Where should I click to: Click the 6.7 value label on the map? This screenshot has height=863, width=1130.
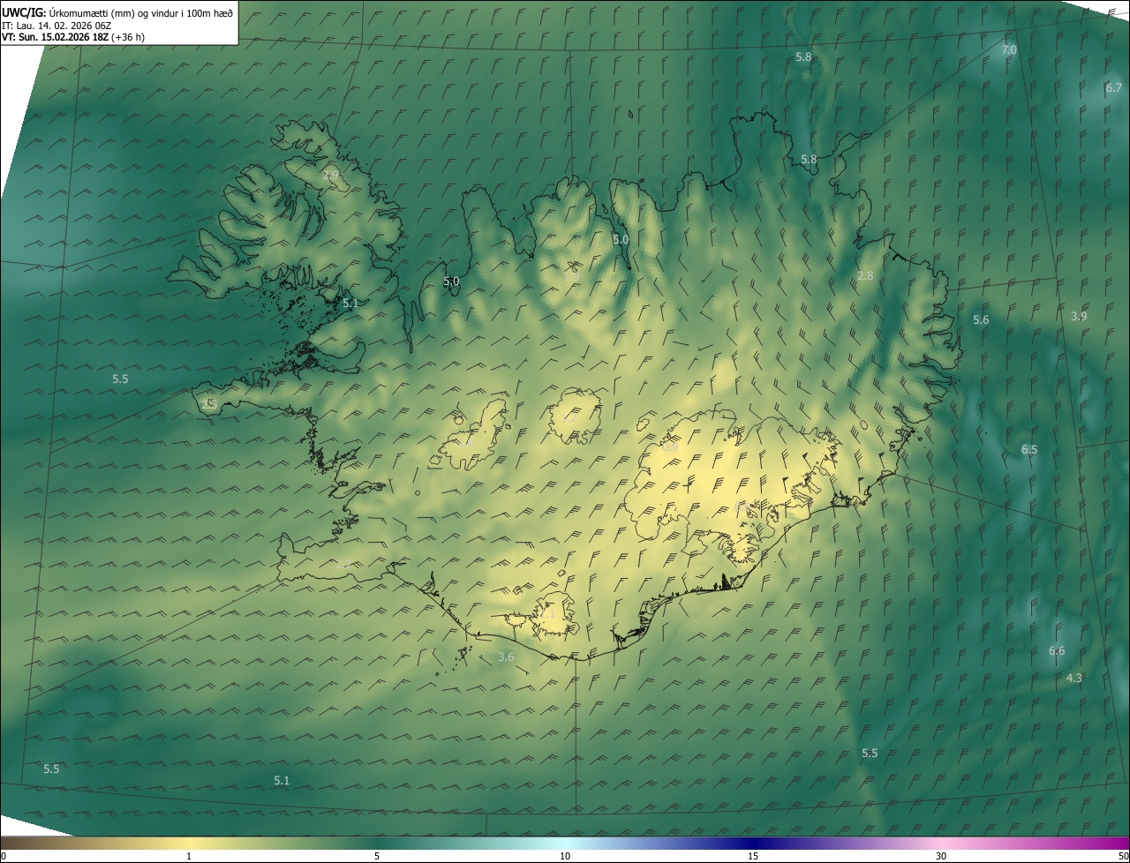(x=1113, y=87)
